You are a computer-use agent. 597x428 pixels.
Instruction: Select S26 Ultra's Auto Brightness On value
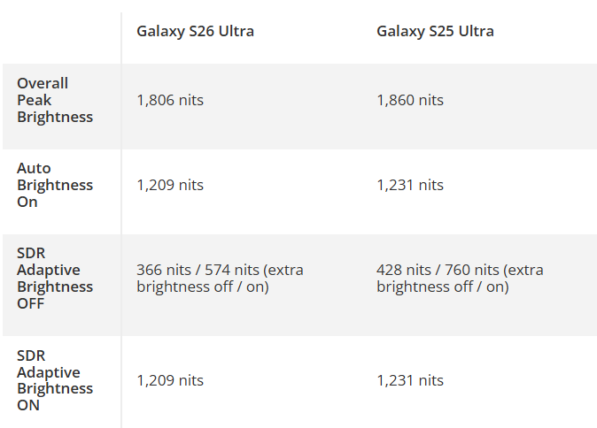click(170, 185)
